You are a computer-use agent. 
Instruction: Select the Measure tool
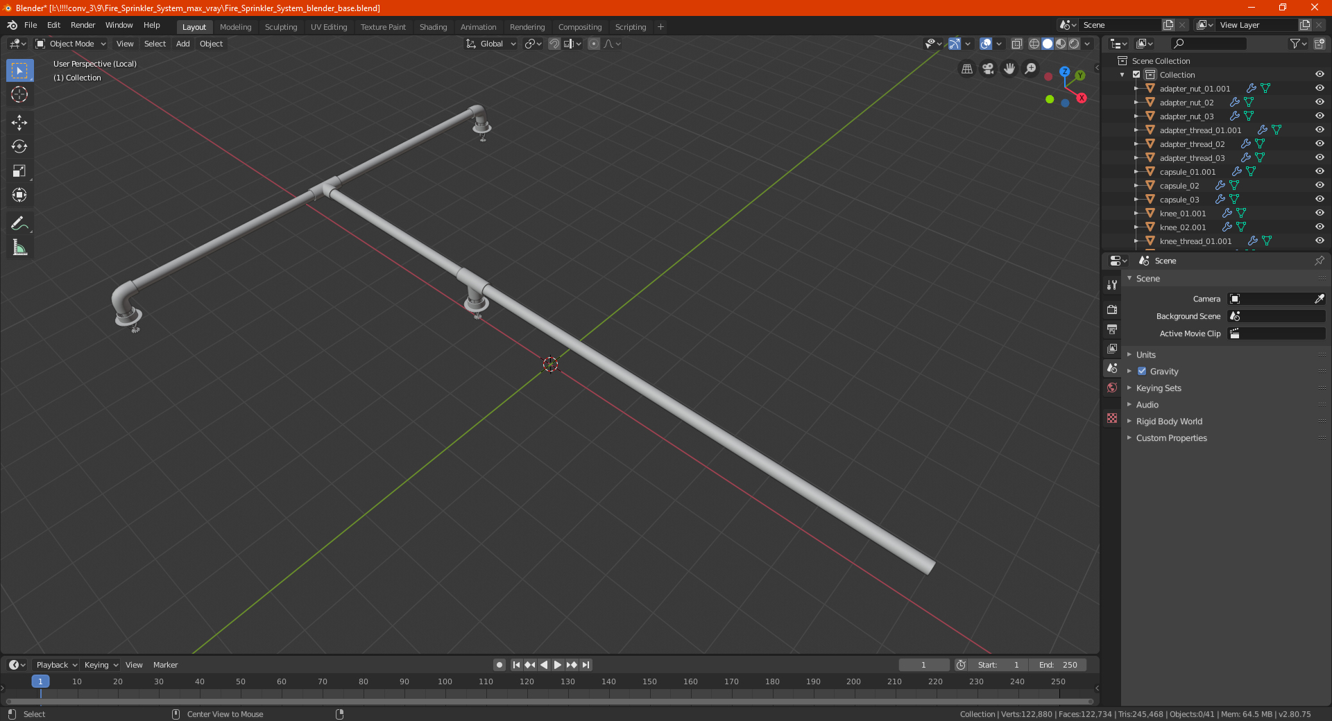click(19, 247)
